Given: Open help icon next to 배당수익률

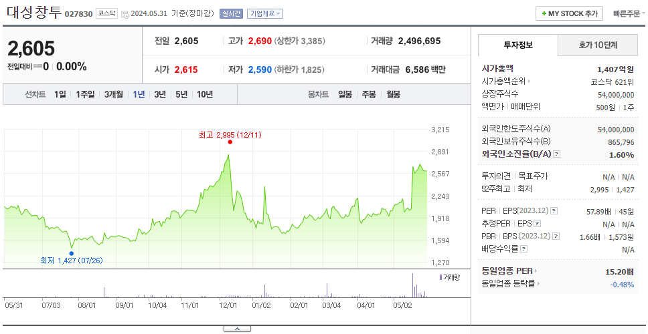Looking at the screenshot, I should [x=523, y=249].
